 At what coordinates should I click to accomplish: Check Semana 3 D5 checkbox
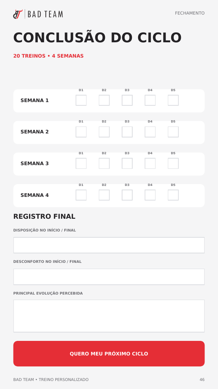coord(173,163)
